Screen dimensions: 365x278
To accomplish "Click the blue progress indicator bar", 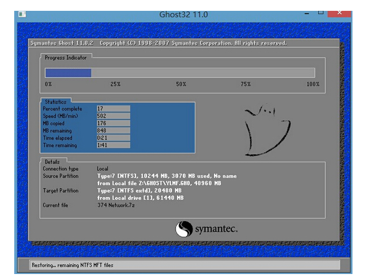I will click(x=68, y=73).
